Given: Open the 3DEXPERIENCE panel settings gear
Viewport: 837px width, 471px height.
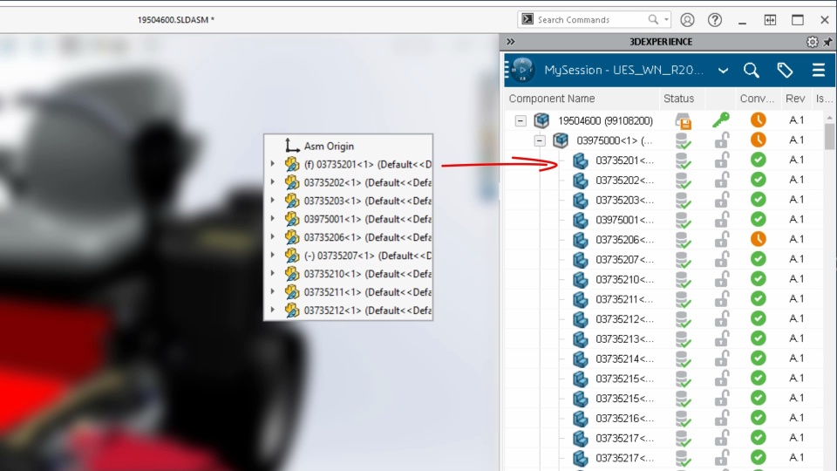Looking at the screenshot, I should (812, 42).
